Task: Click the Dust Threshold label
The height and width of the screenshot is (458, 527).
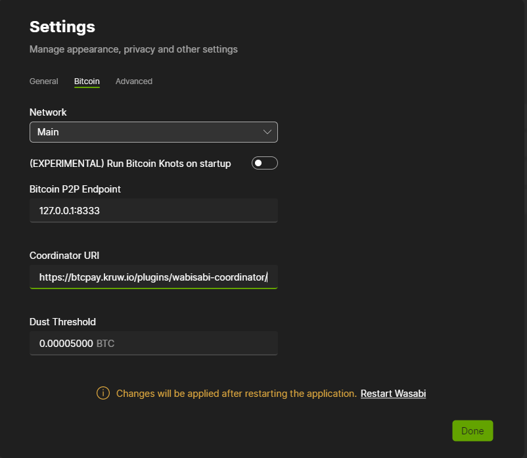Action: pyautogui.click(x=62, y=322)
